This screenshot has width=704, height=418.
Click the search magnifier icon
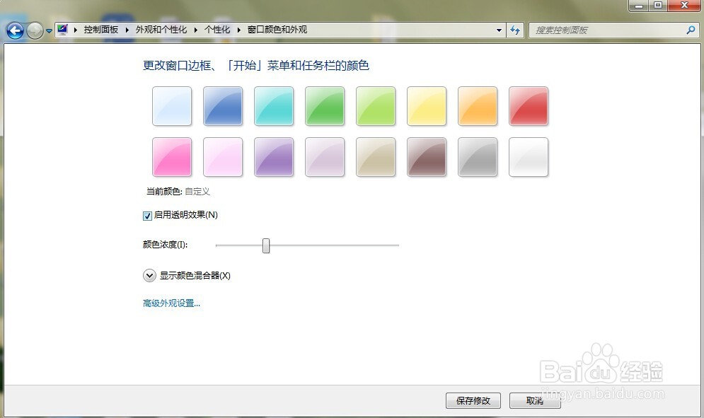click(690, 30)
